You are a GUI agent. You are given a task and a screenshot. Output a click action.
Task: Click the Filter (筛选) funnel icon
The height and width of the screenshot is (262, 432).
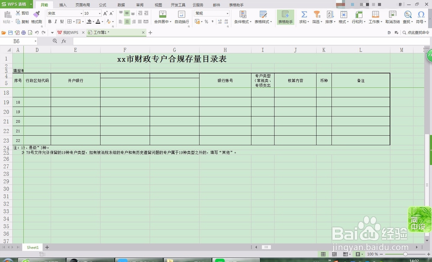pos(317,14)
